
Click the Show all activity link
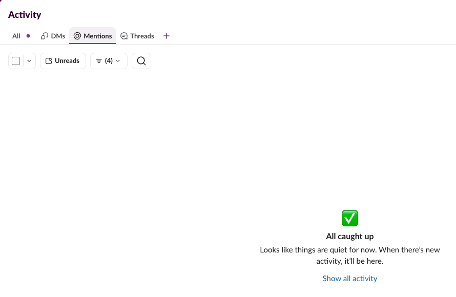[x=350, y=279]
